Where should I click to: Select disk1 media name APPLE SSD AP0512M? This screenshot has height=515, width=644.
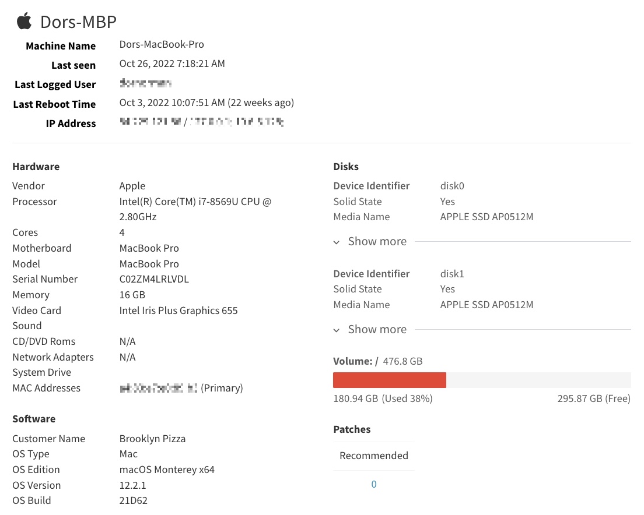point(487,305)
